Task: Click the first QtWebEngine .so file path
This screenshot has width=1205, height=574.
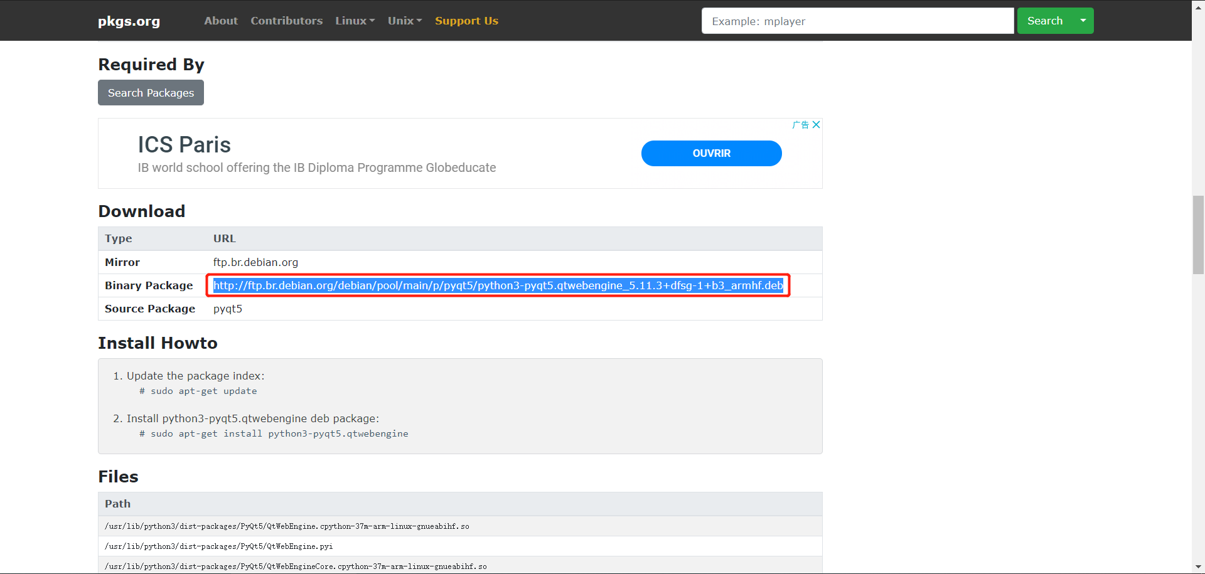Action: point(286,526)
